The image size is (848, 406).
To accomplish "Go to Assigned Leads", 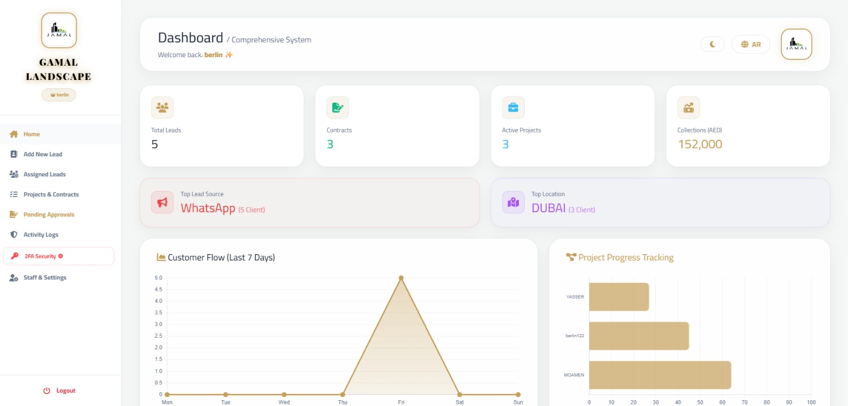I will 45,175.
